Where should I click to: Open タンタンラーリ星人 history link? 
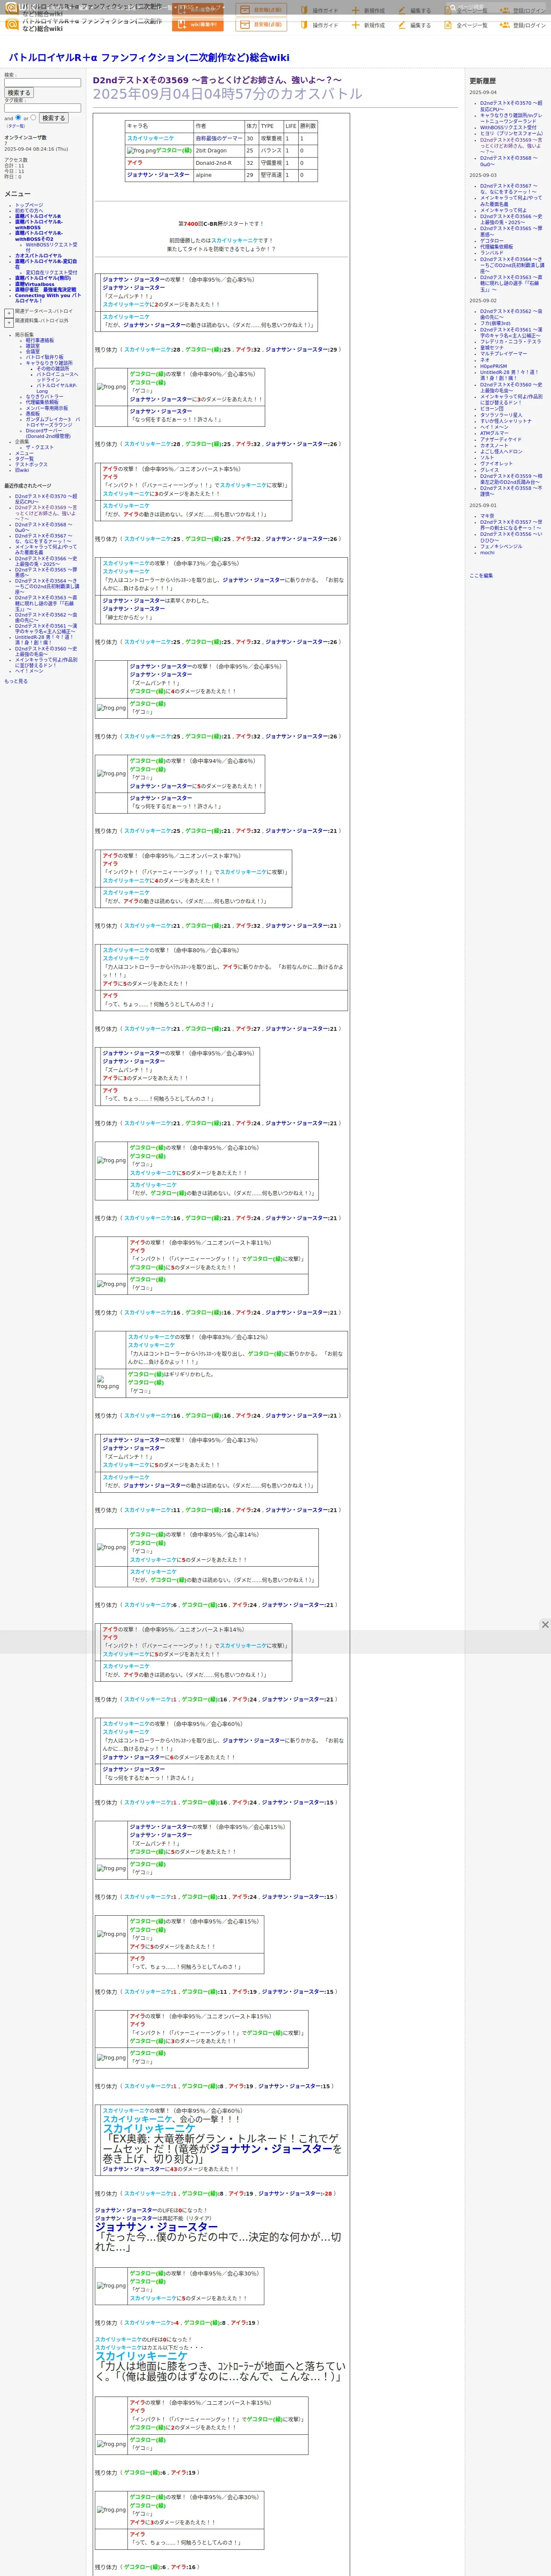tap(501, 415)
